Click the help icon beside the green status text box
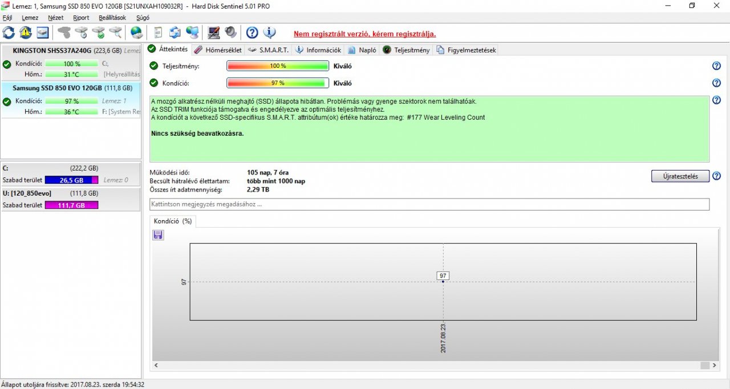This screenshot has height=389, width=730. 717,100
